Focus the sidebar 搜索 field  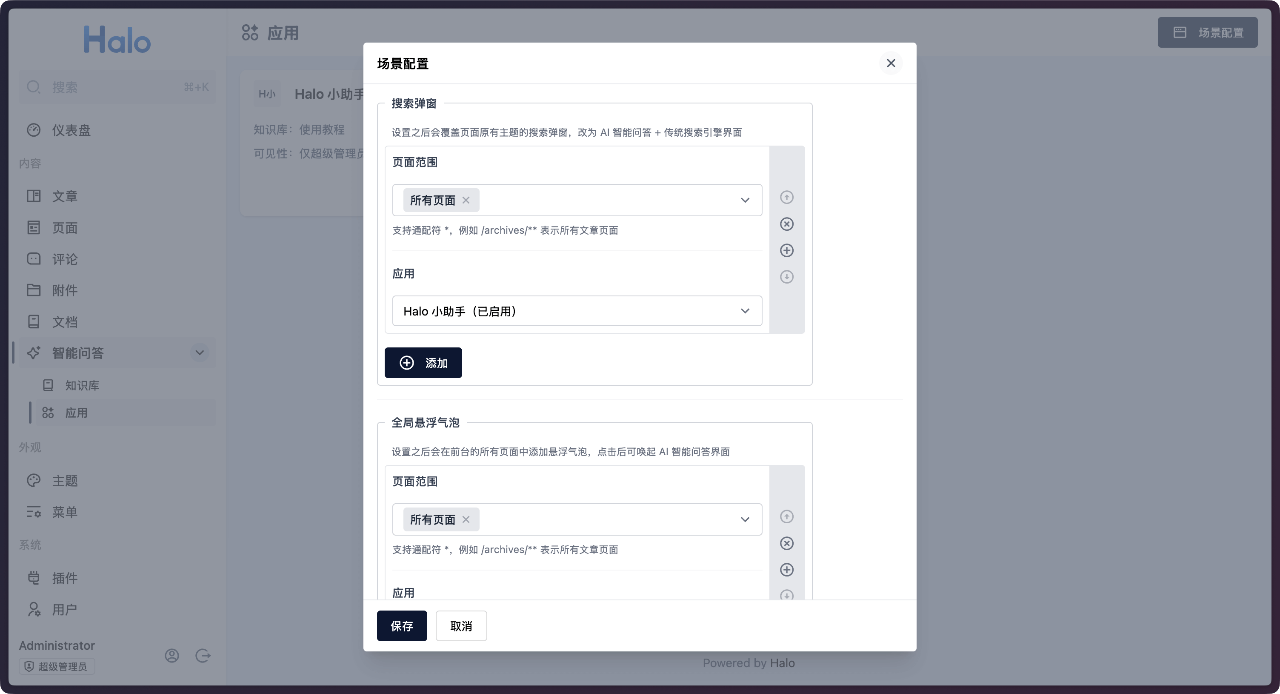[117, 87]
